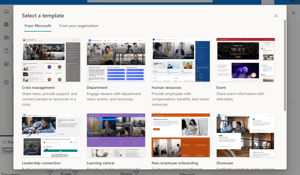Click the plus create icon in sidebar
The height and width of the screenshot is (175, 300).
6,82
